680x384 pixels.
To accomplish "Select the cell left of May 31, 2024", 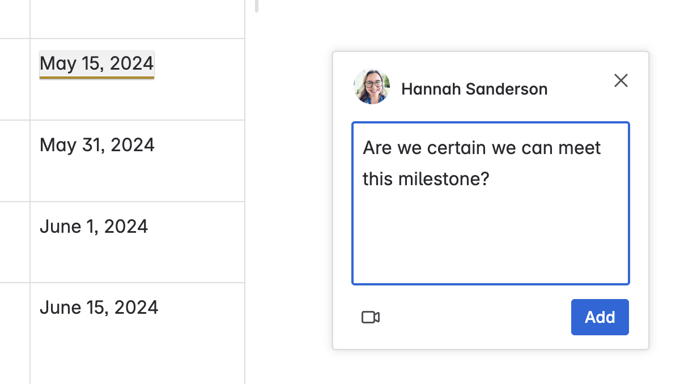I will (x=15, y=161).
